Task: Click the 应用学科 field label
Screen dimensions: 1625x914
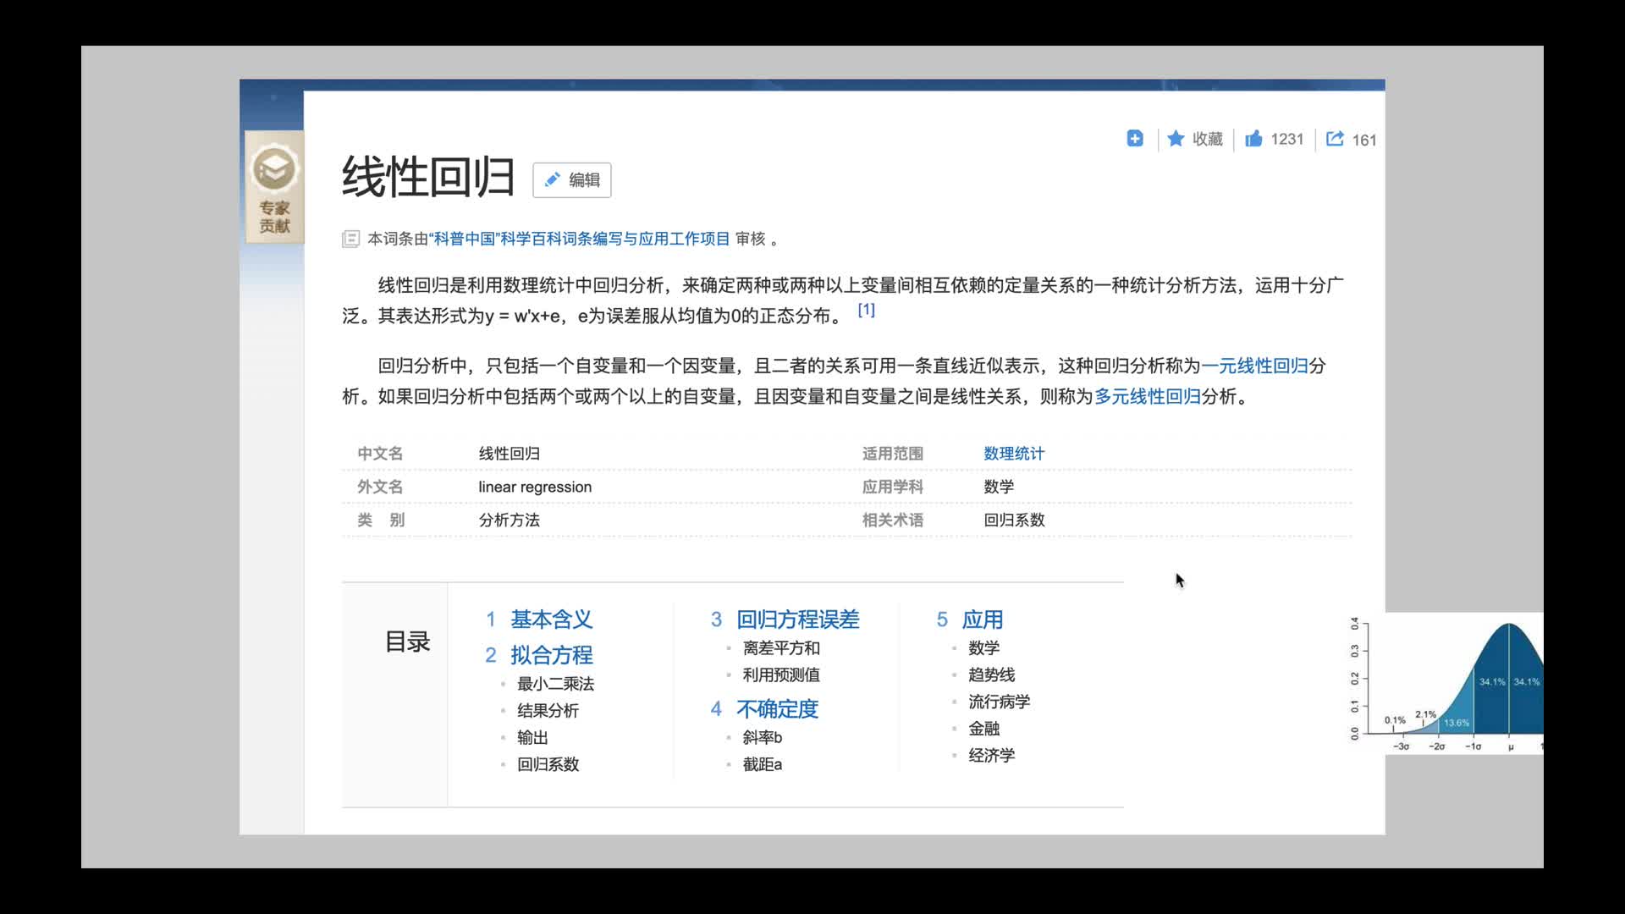Action: [893, 487]
